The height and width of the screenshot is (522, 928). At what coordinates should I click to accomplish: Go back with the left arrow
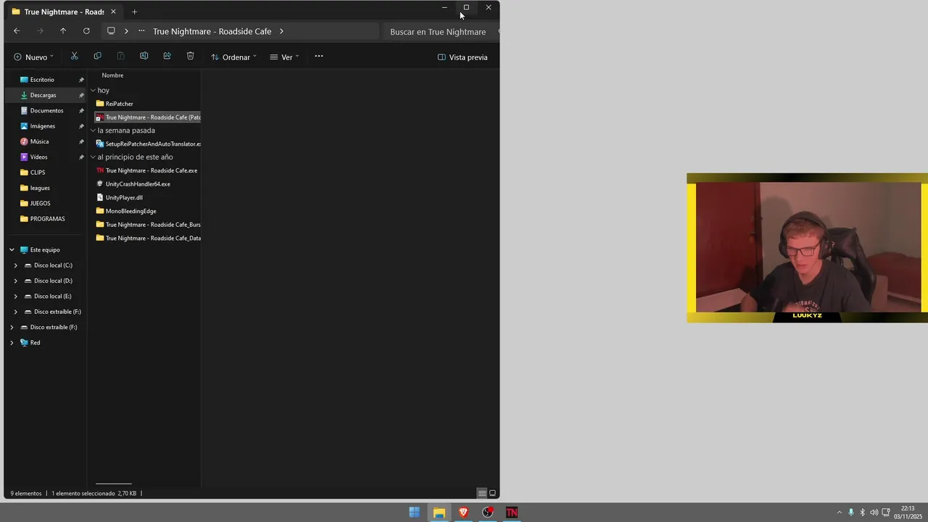(x=17, y=31)
